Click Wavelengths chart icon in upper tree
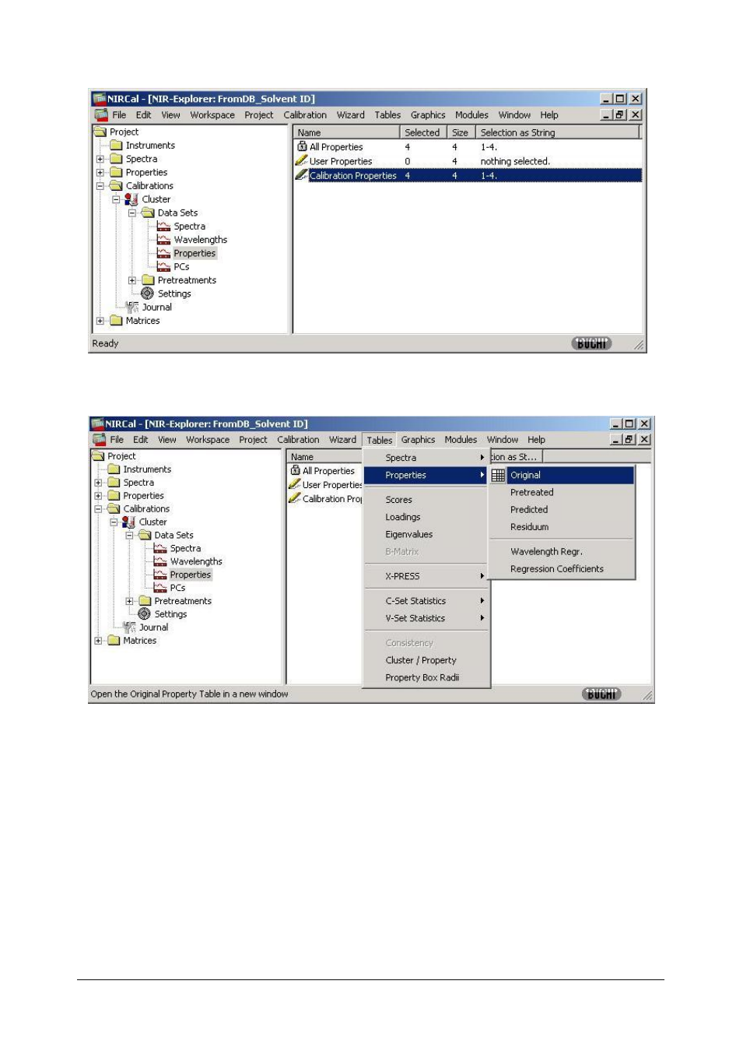 click(x=163, y=240)
